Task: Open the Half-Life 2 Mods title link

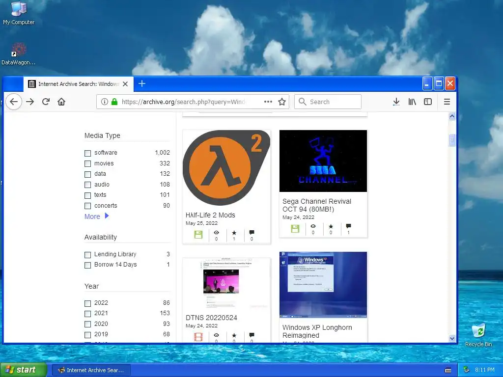Action: [x=210, y=215]
